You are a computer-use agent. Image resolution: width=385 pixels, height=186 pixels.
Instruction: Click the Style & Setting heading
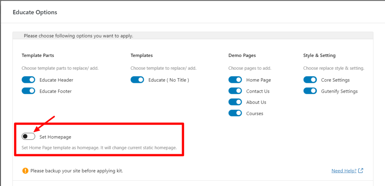(x=320, y=55)
